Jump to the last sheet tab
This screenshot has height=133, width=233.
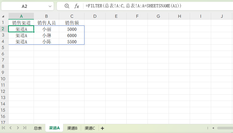[24, 128]
